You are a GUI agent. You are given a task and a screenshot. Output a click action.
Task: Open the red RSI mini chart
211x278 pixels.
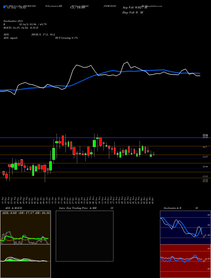[x=185, y=261]
